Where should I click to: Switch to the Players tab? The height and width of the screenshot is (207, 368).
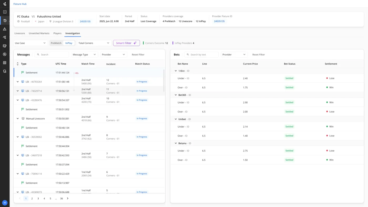57,33
